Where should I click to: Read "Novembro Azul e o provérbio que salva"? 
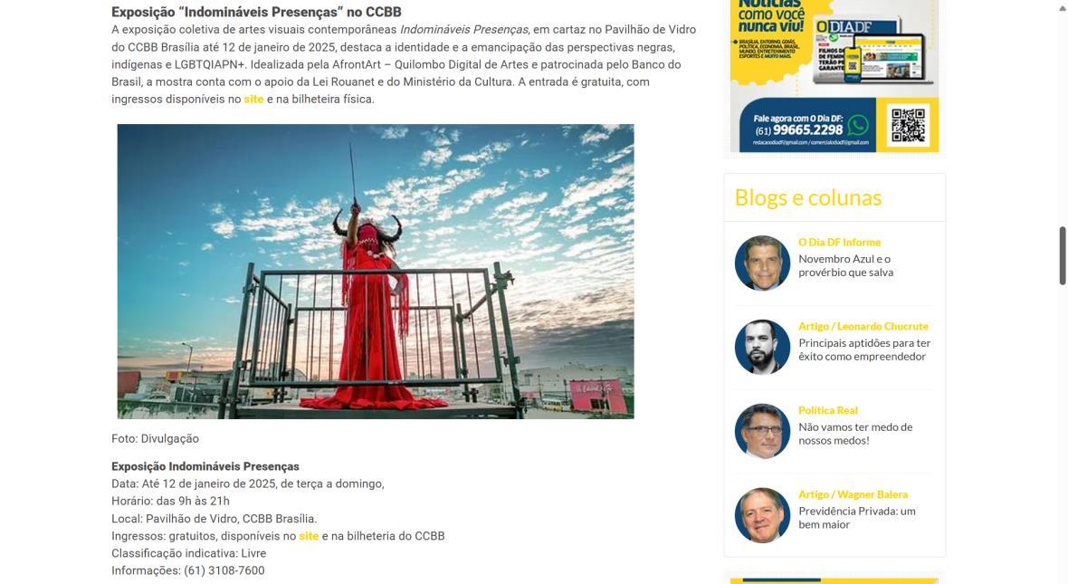pyautogui.click(x=845, y=266)
